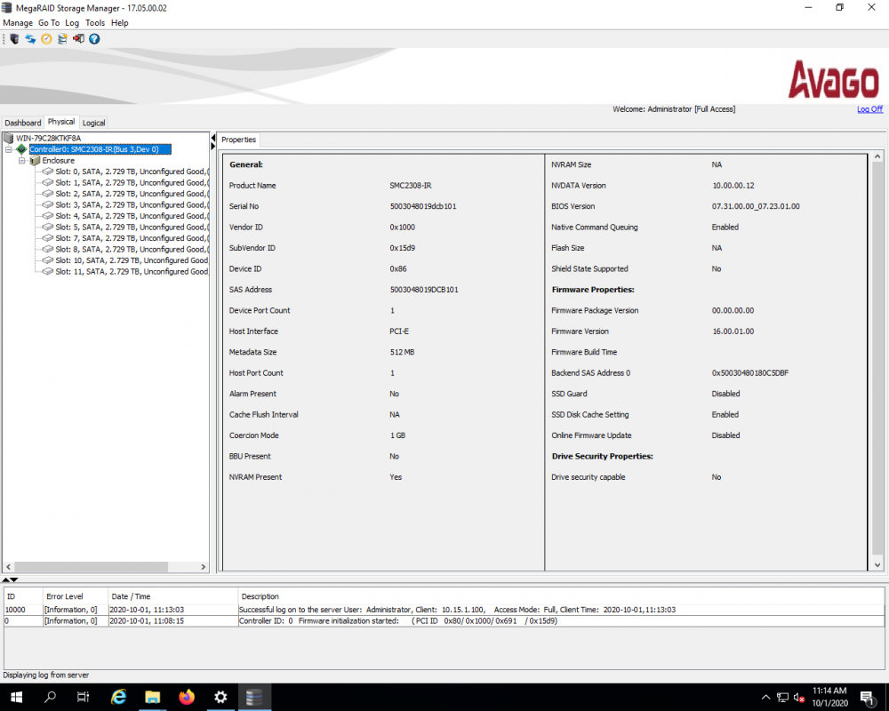Select the WIN-79C28KTKF8A server icon

click(x=9, y=138)
